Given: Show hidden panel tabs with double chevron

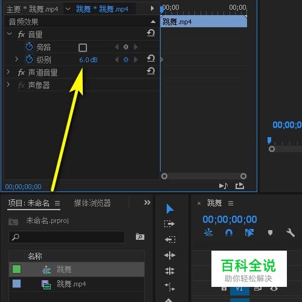Looking at the screenshot, I should [x=147, y=202].
